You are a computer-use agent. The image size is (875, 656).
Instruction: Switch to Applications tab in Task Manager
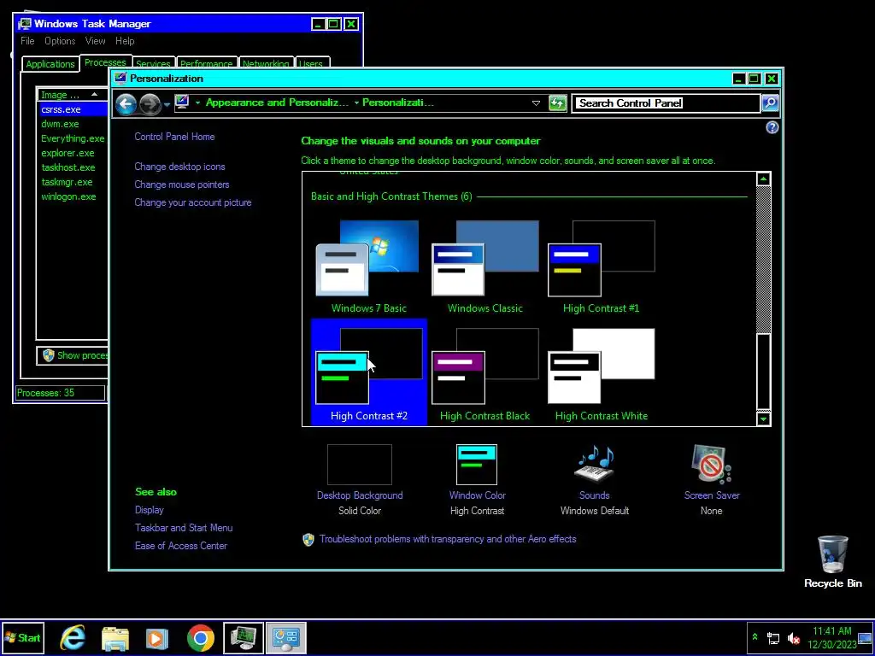pyautogui.click(x=50, y=64)
